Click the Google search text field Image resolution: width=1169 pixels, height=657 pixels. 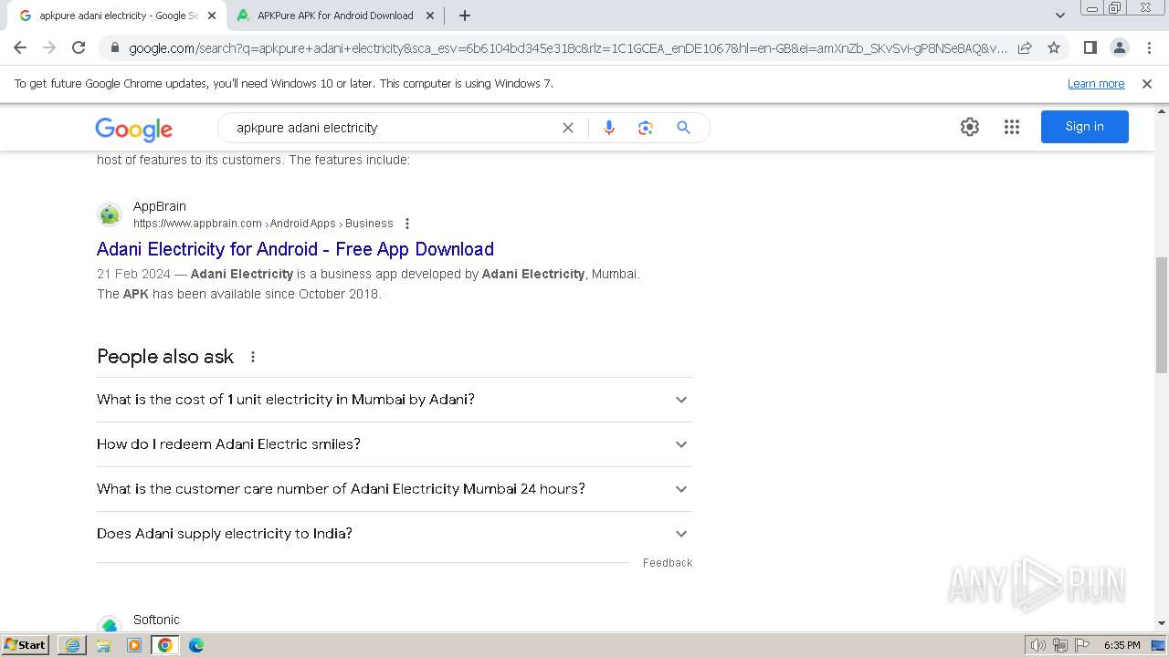[393, 128]
